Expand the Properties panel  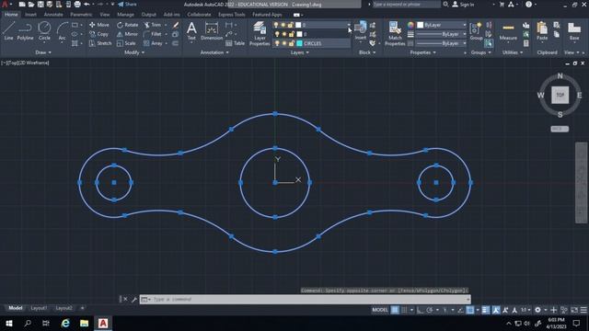click(423, 52)
